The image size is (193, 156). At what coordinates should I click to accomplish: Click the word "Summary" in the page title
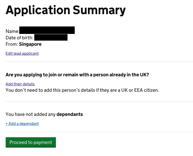(x=99, y=10)
